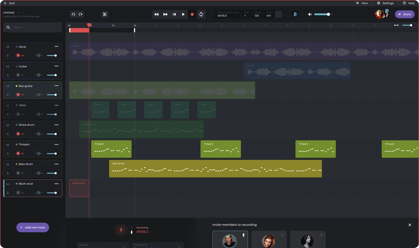Open Timpani track options menu

click(56, 144)
